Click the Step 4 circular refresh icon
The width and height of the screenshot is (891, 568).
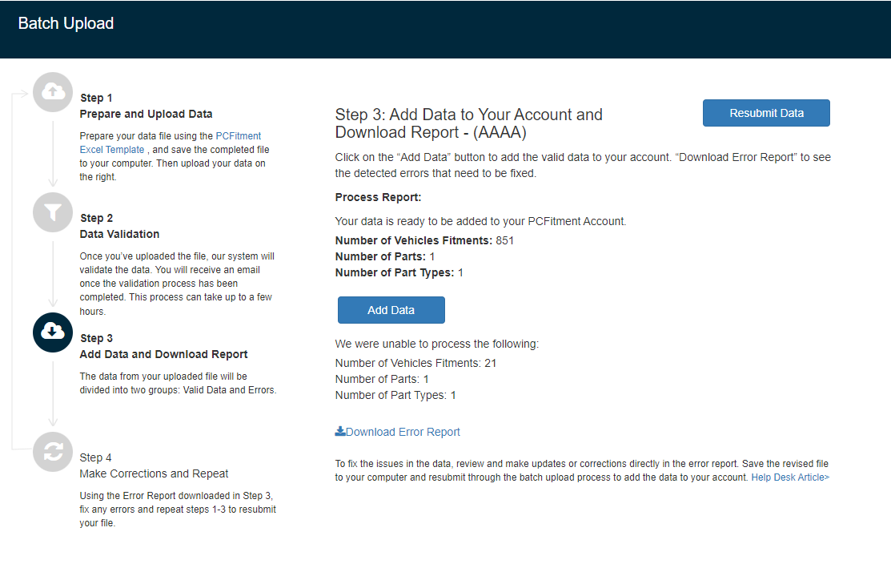coord(53,452)
